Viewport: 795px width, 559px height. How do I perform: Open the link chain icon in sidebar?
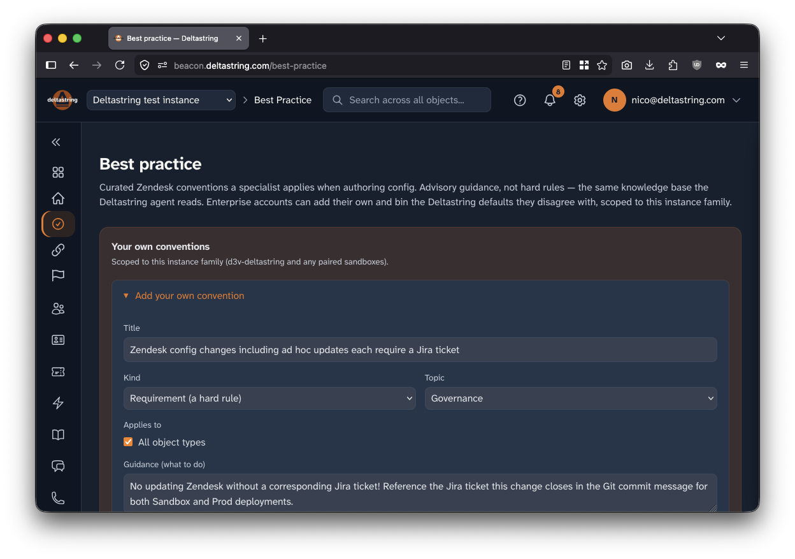pos(58,250)
